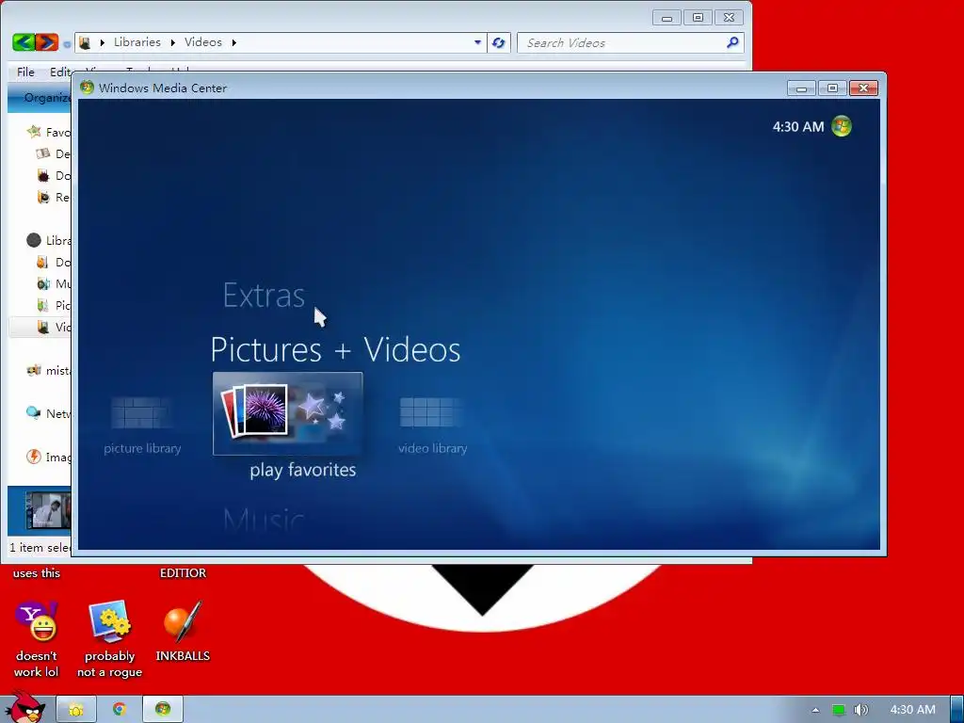
Task: Click the 4:30 AM clock in Media Center
Action: [798, 127]
